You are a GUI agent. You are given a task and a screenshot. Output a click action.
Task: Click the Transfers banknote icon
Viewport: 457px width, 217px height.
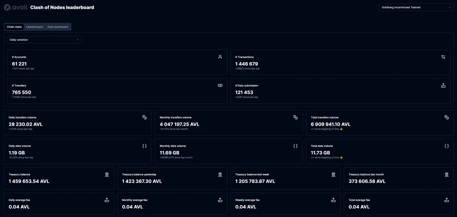click(x=220, y=85)
